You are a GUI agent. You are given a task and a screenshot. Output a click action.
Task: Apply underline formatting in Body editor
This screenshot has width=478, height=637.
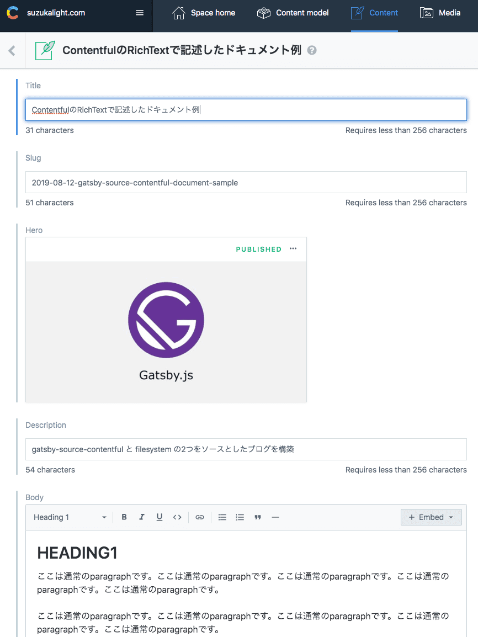pyautogui.click(x=159, y=517)
